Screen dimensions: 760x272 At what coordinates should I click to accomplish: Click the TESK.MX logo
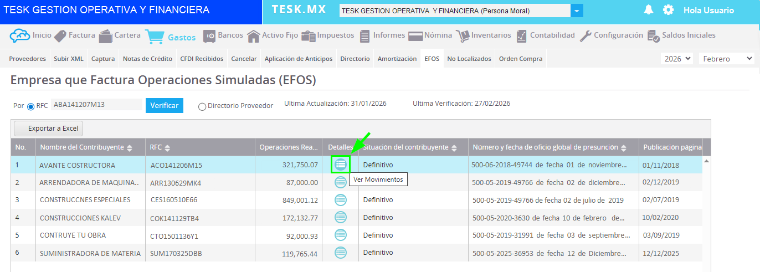(299, 10)
